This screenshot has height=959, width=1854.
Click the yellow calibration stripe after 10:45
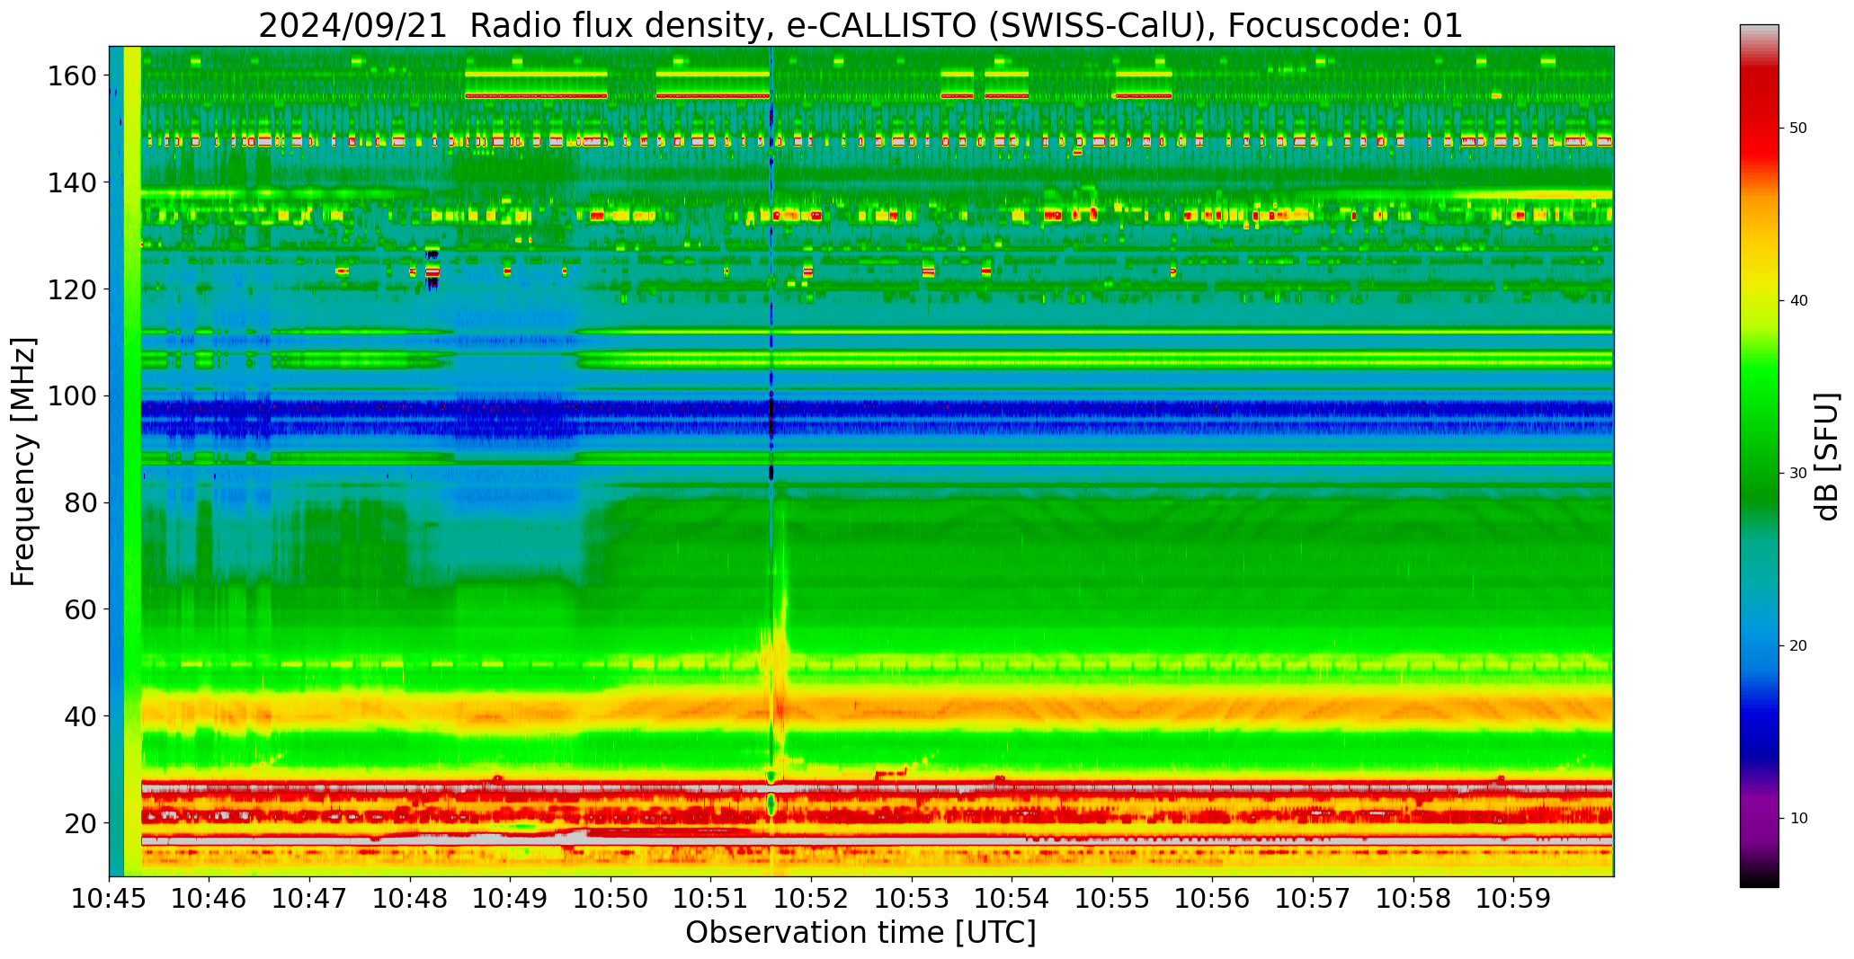click(x=132, y=461)
